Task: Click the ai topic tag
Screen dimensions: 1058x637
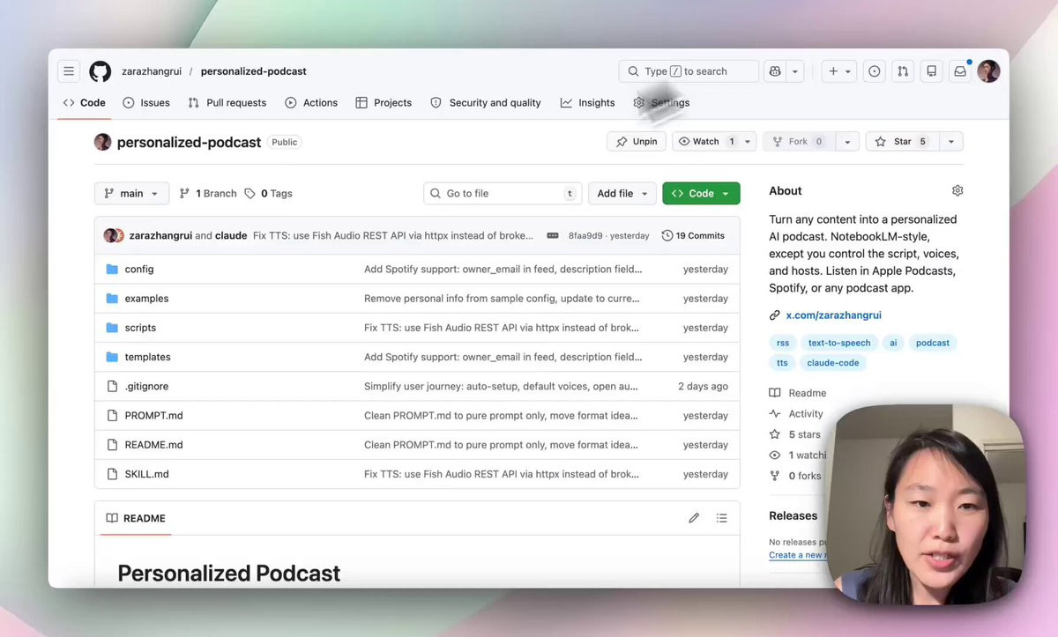Action: tap(893, 343)
